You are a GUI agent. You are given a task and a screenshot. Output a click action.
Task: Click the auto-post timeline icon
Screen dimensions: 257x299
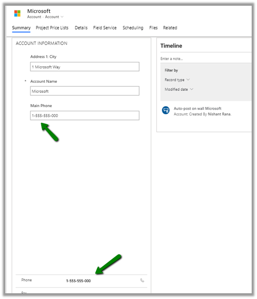[x=166, y=111]
